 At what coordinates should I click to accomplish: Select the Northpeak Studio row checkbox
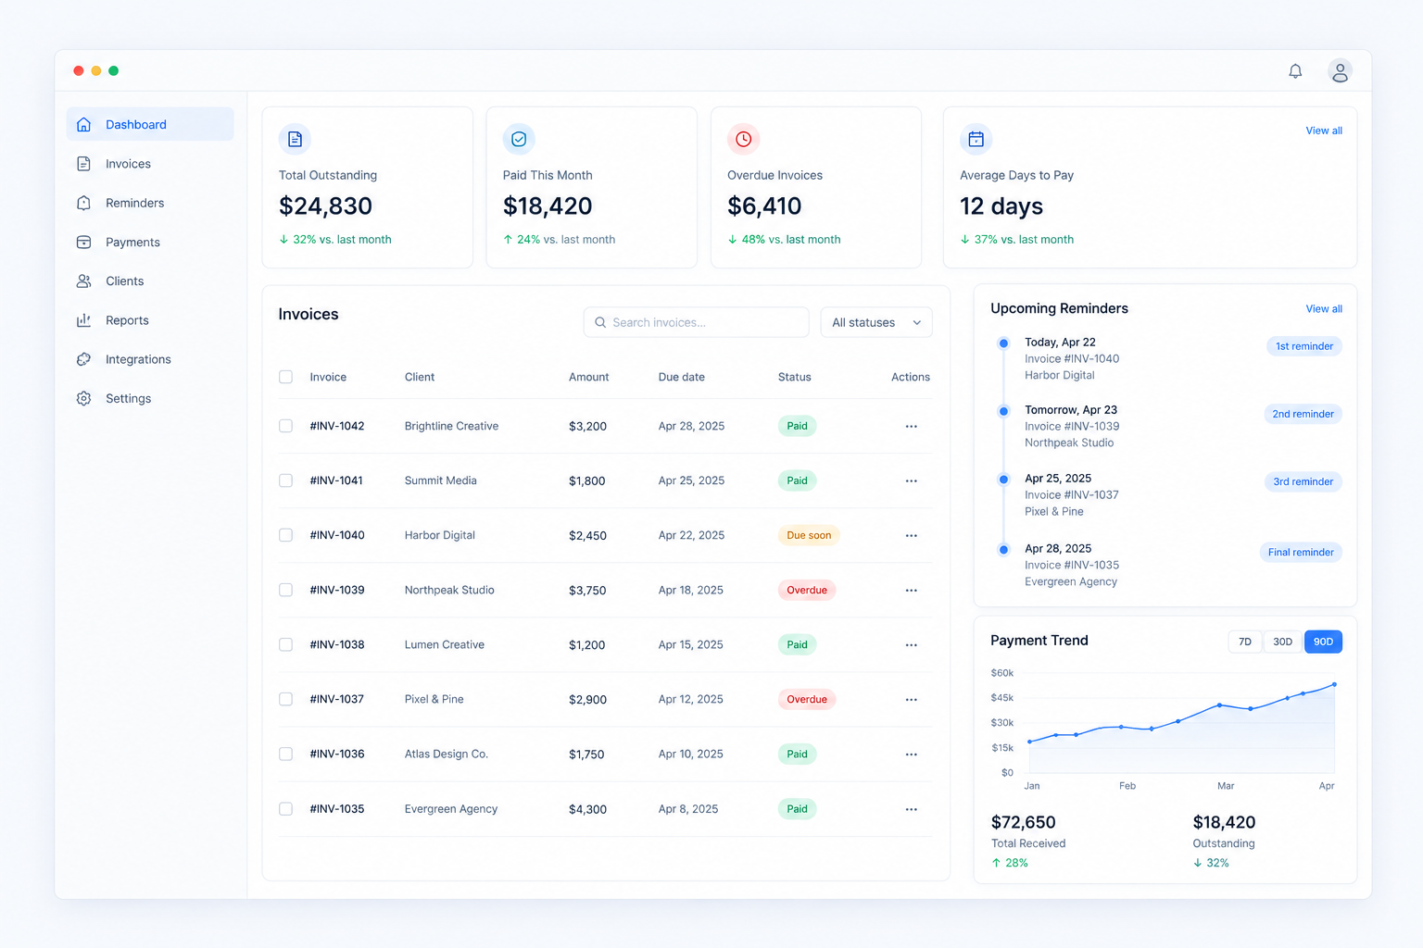pyautogui.click(x=285, y=590)
